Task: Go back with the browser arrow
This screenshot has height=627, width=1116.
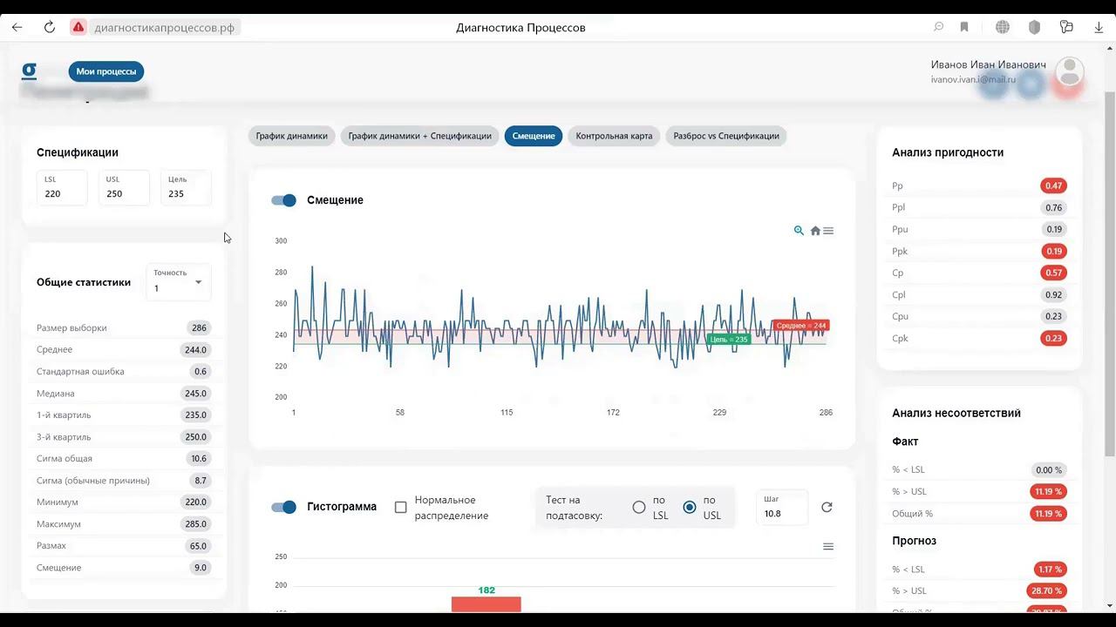Action: pyautogui.click(x=17, y=27)
